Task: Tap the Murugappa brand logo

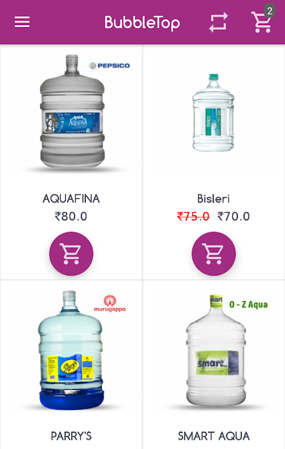Action: 110,304
